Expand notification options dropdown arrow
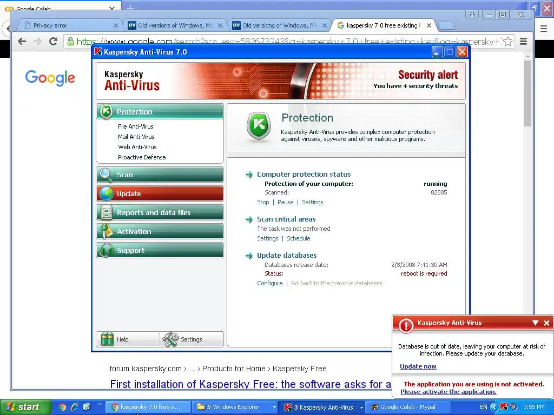 point(535,323)
